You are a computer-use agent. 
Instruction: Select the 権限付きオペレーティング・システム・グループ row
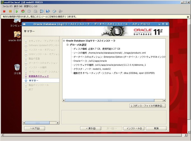point(114,73)
